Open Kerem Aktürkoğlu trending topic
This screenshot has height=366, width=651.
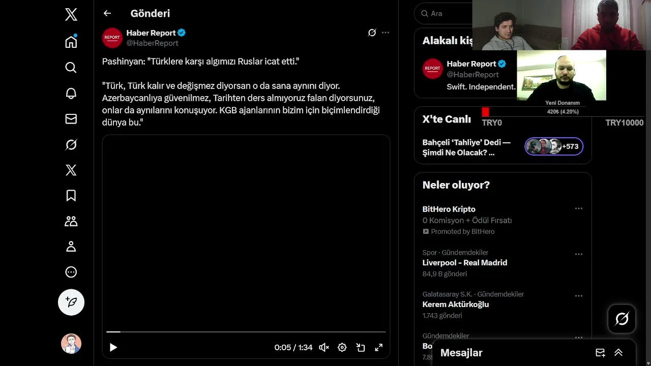coord(455,304)
